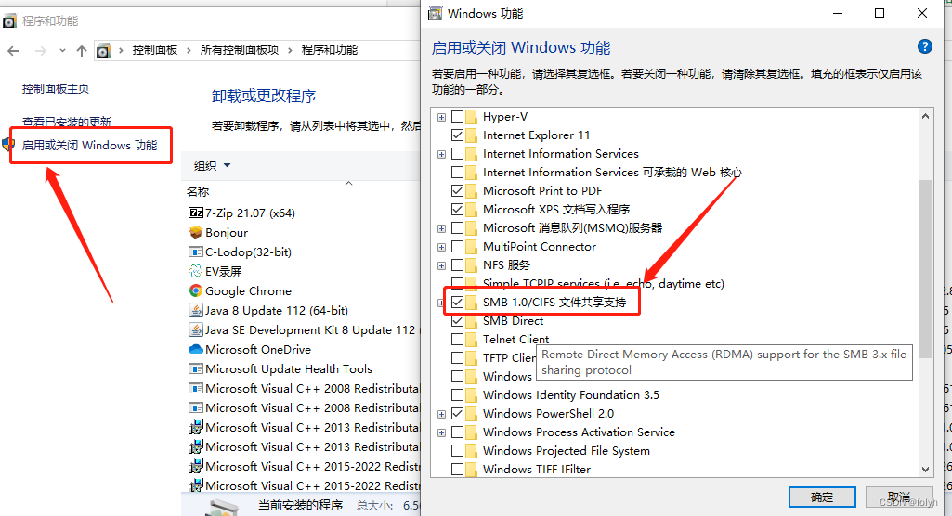Click the Microsoft Update Health Tools icon
This screenshot has width=952, height=516.
[195, 368]
